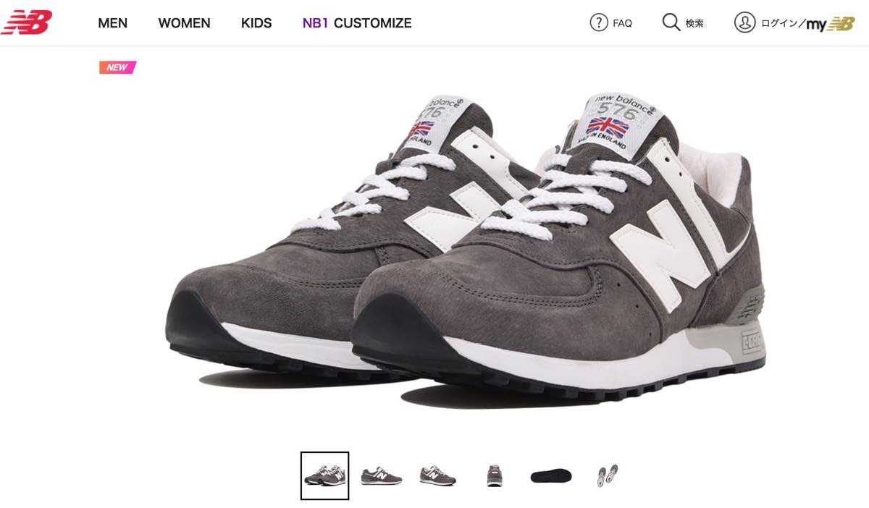Go to NB1 CUSTOMIZE

357,23
